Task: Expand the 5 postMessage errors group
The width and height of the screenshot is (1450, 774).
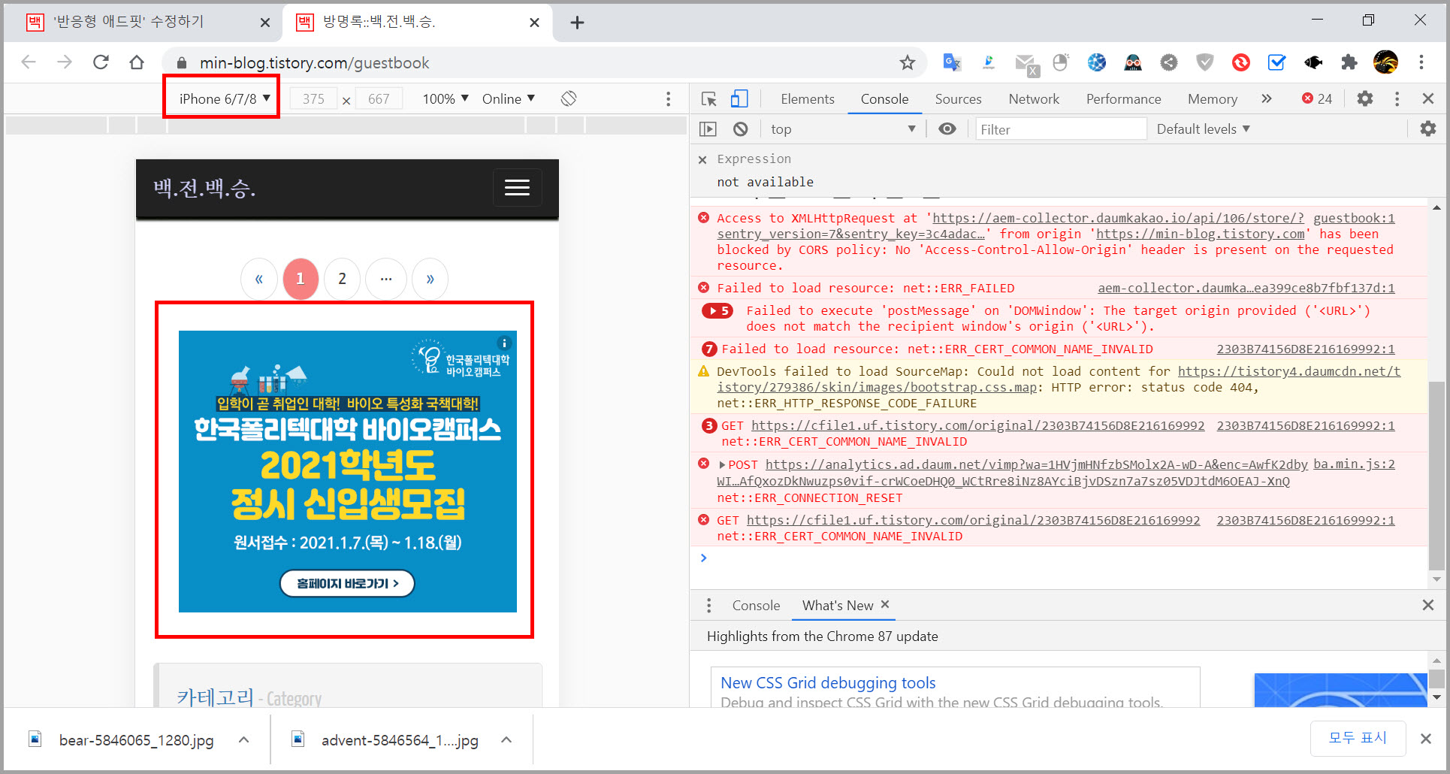Action: tap(717, 310)
